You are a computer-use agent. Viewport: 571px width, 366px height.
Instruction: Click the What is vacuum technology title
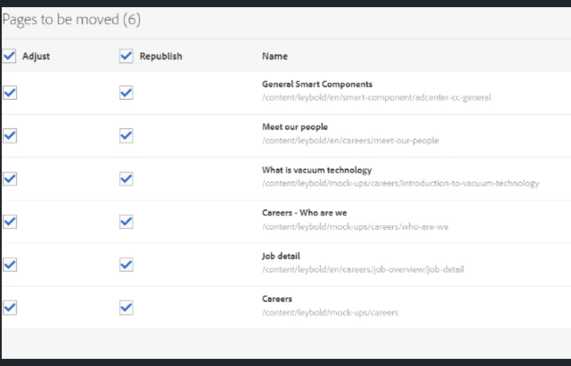click(317, 170)
